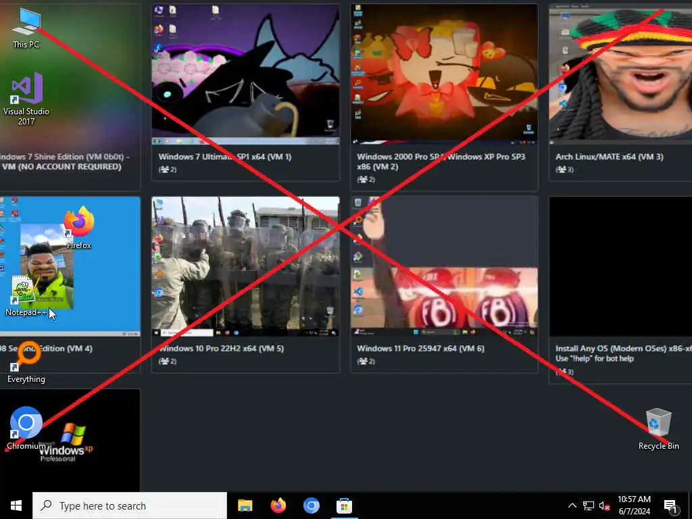Launch Visual Studio 2017 shortcut
Image resolution: width=692 pixels, height=519 pixels.
click(26, 99)
